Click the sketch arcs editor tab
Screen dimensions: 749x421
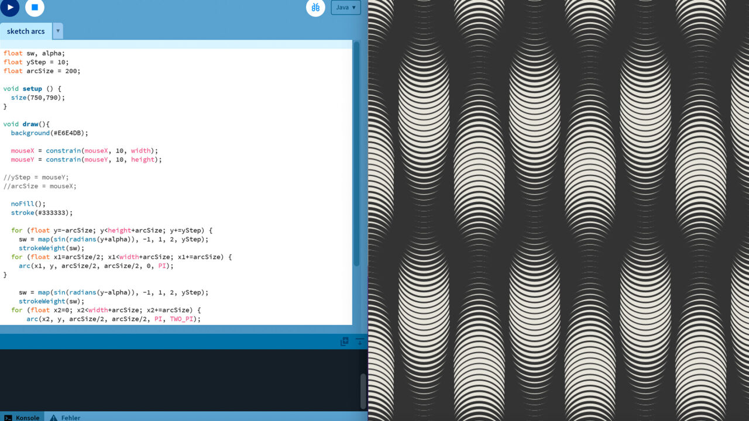(26, 31)
